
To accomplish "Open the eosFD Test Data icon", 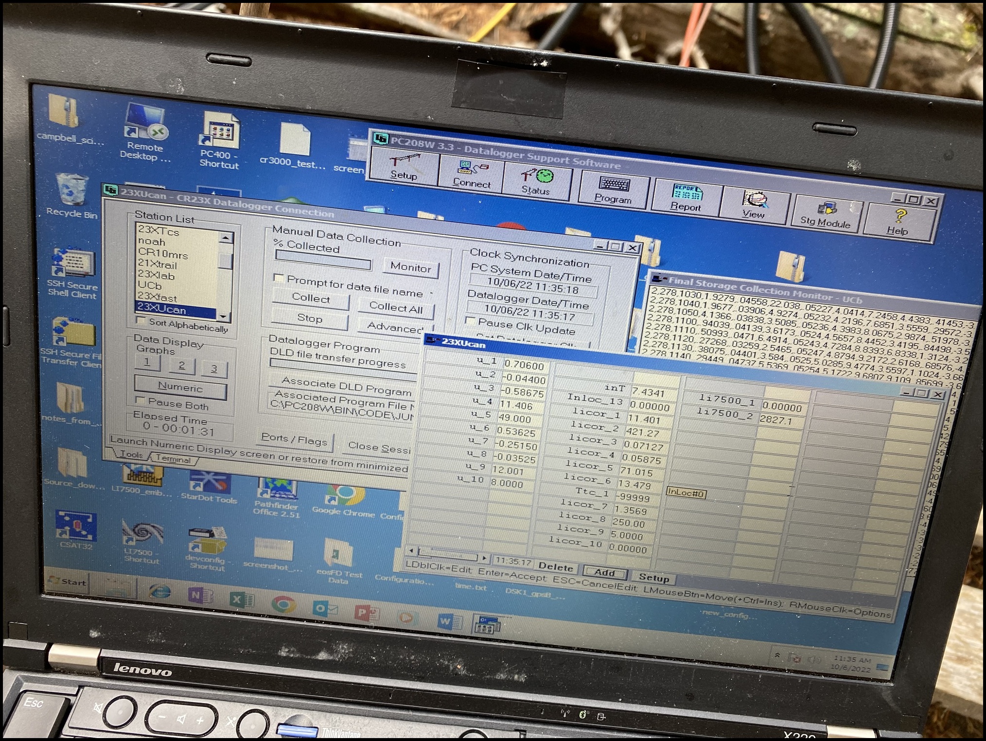I will pos(339,561).
